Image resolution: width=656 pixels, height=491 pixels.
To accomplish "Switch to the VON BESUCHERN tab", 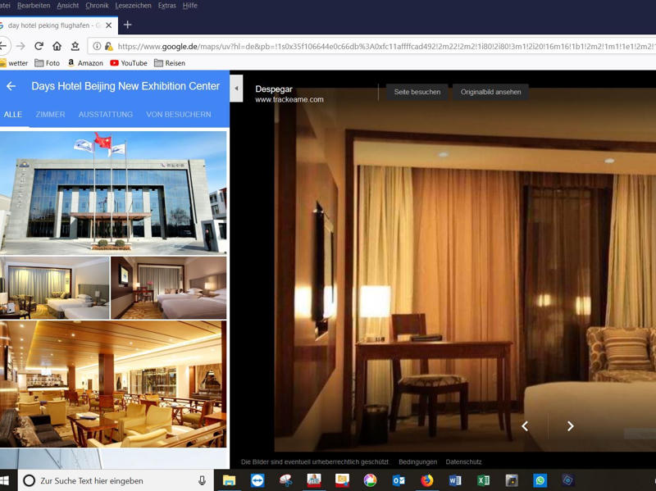I will pyautogui.click(x=179, y=114).
